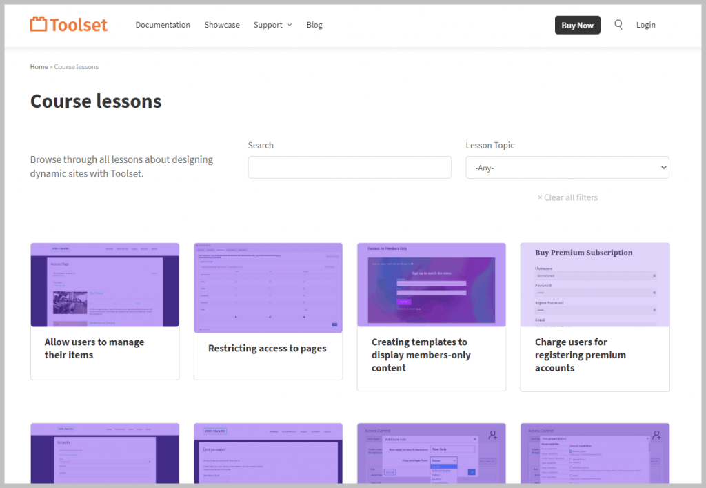Expand the Support dropdown menu

click(273, 25)
